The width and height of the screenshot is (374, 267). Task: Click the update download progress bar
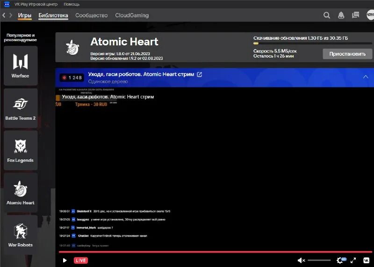pos(312,43)
